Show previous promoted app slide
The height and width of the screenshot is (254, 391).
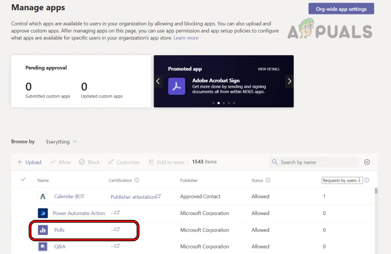[158, 81]
